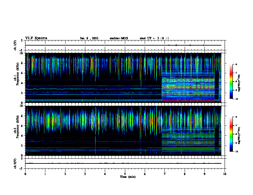This screenshot has height=195, width=253.
Task: Click the "station=MOS" label
Action: pos(119,38)
